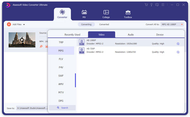This screenshot has width=190, height=117.
Task: Expand the Add Files dropdown arrow
Action: pos(24,25)
